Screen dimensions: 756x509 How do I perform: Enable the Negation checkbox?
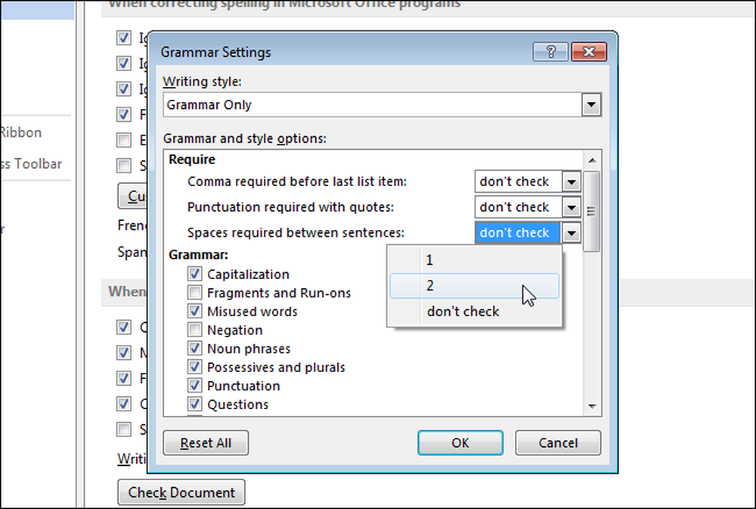(195, 330)
